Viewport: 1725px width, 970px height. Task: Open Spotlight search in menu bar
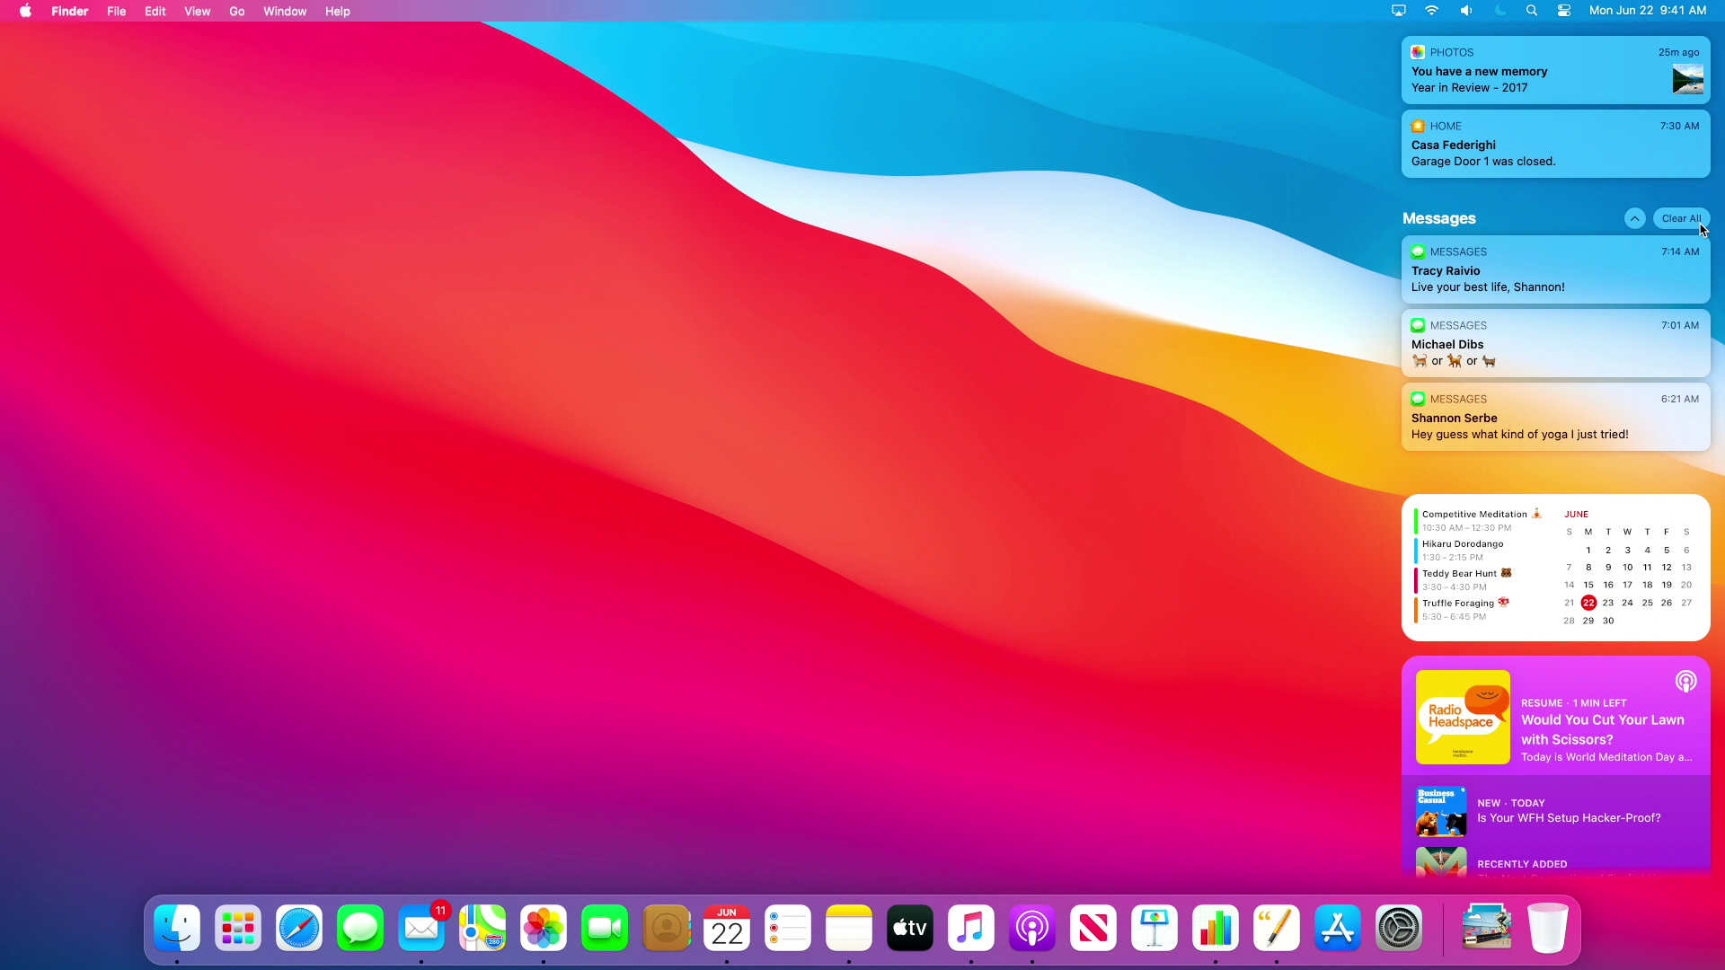pos(1532,11)
